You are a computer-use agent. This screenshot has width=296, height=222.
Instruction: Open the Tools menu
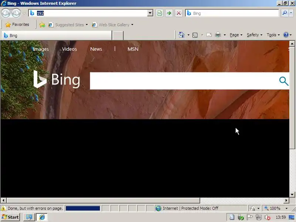coord(273,35)
